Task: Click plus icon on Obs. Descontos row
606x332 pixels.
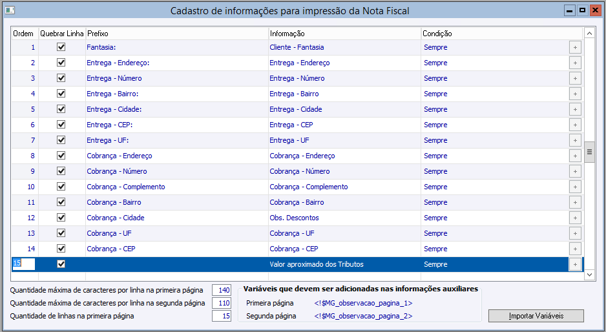Action: tap(575, 218)
